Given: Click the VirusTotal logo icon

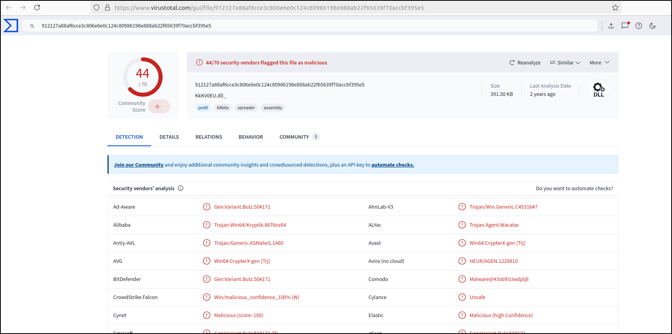Looking at the screenshot, I should click(x=11, y=26).
